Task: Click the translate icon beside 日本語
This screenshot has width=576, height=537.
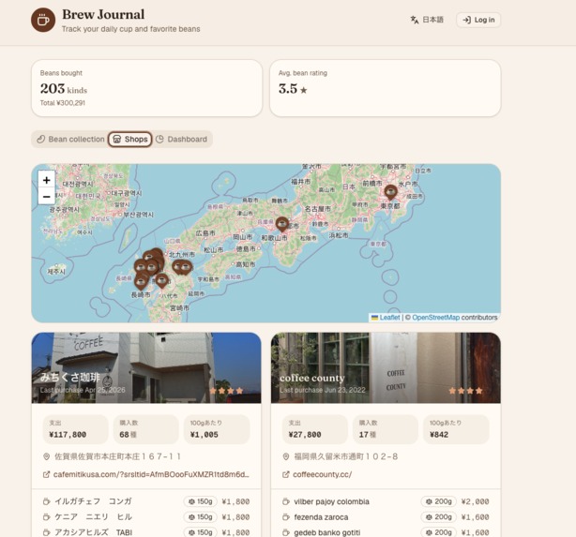Action: [x=415, y=20]
